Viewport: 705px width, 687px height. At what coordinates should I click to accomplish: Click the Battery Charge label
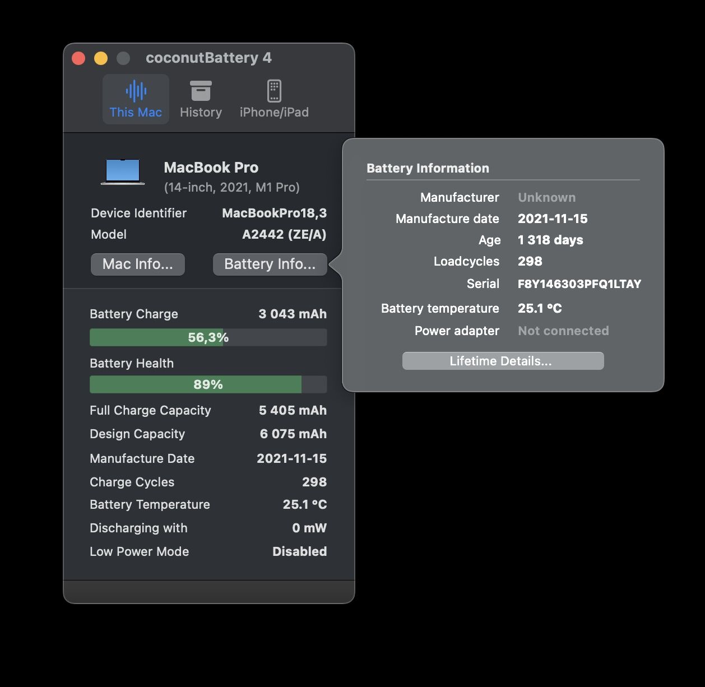coord(134,314)
